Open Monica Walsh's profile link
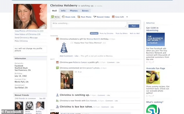The height and width of the screenshot is (114, 184). (93, 39)
